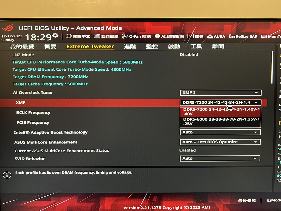Click the MultiCore status 'Enabled' value
Image resolution: width=281 pixels, height=211 pixels.
[x=187, y=150]
